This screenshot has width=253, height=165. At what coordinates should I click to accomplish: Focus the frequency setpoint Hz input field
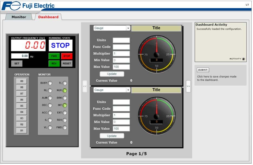click(x=20, y=56)
